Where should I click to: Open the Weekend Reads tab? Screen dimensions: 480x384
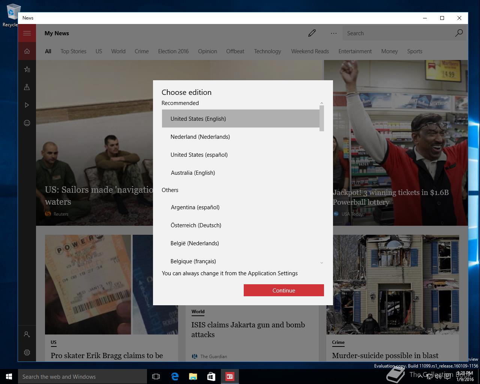click(x=310, y=51)
